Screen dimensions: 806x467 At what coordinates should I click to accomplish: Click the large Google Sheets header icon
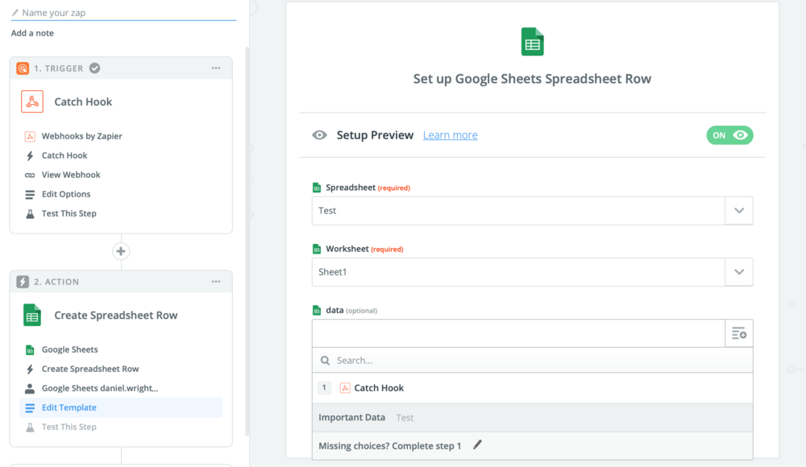[533, 42]
